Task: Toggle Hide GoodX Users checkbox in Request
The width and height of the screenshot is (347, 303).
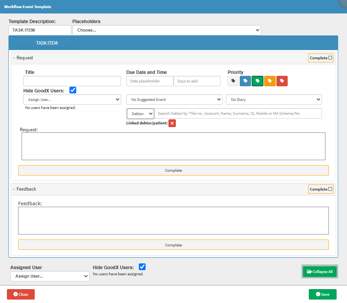Action: click(72, 90)
